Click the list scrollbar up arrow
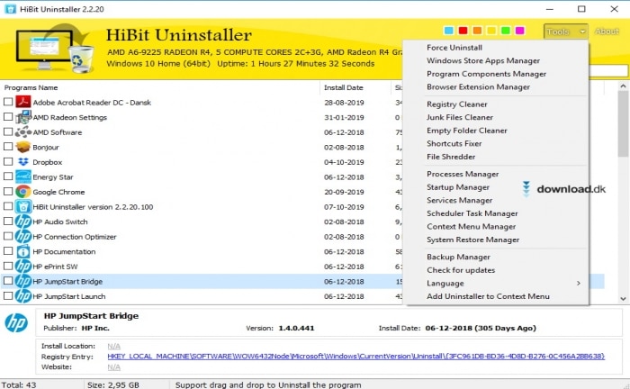The image size is (630, 389). 623,86
